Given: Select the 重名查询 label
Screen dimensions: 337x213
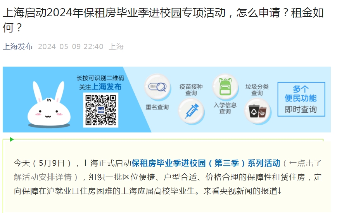Looking at the screenshot, I should (x=157, y=107).
